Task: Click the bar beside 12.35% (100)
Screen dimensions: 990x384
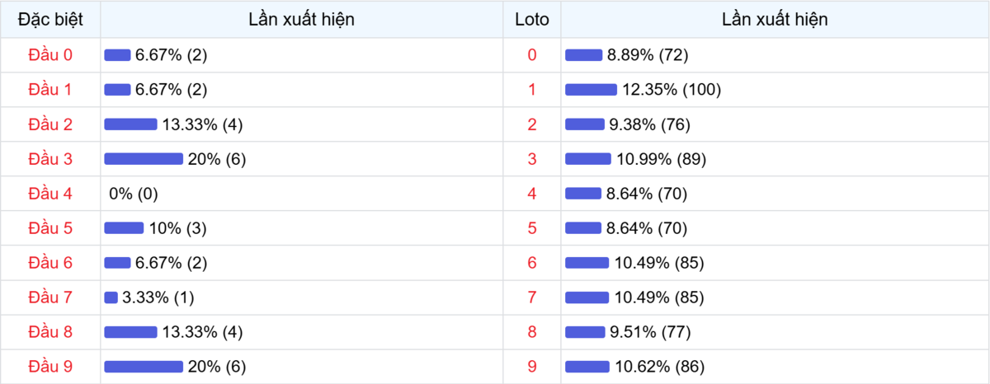Action: click(x=591, y=90)
